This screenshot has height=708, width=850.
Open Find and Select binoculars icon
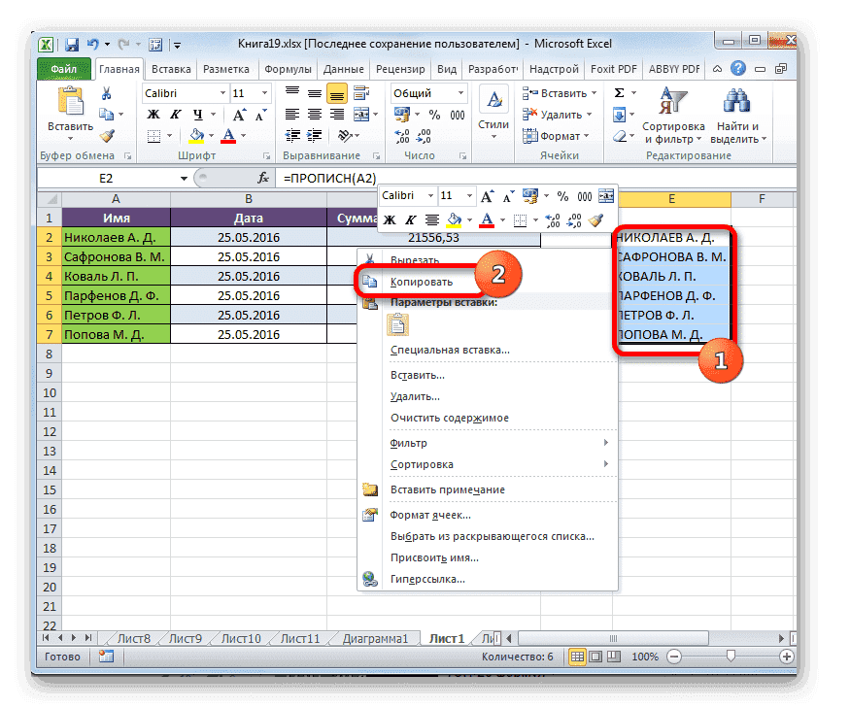(x=736, y=101)
